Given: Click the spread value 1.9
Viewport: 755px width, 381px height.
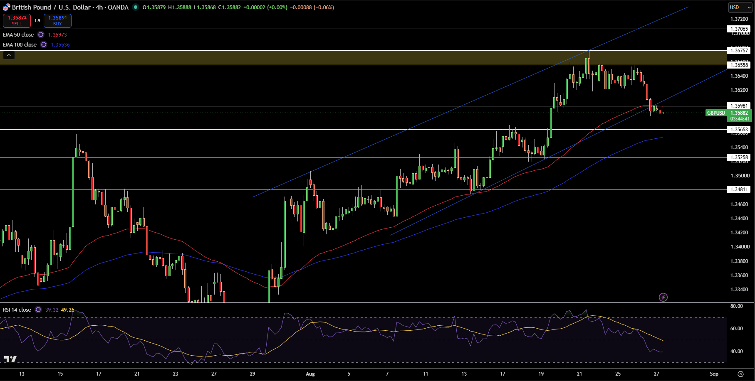Looking at the screenshot, I should coord(37,21).
